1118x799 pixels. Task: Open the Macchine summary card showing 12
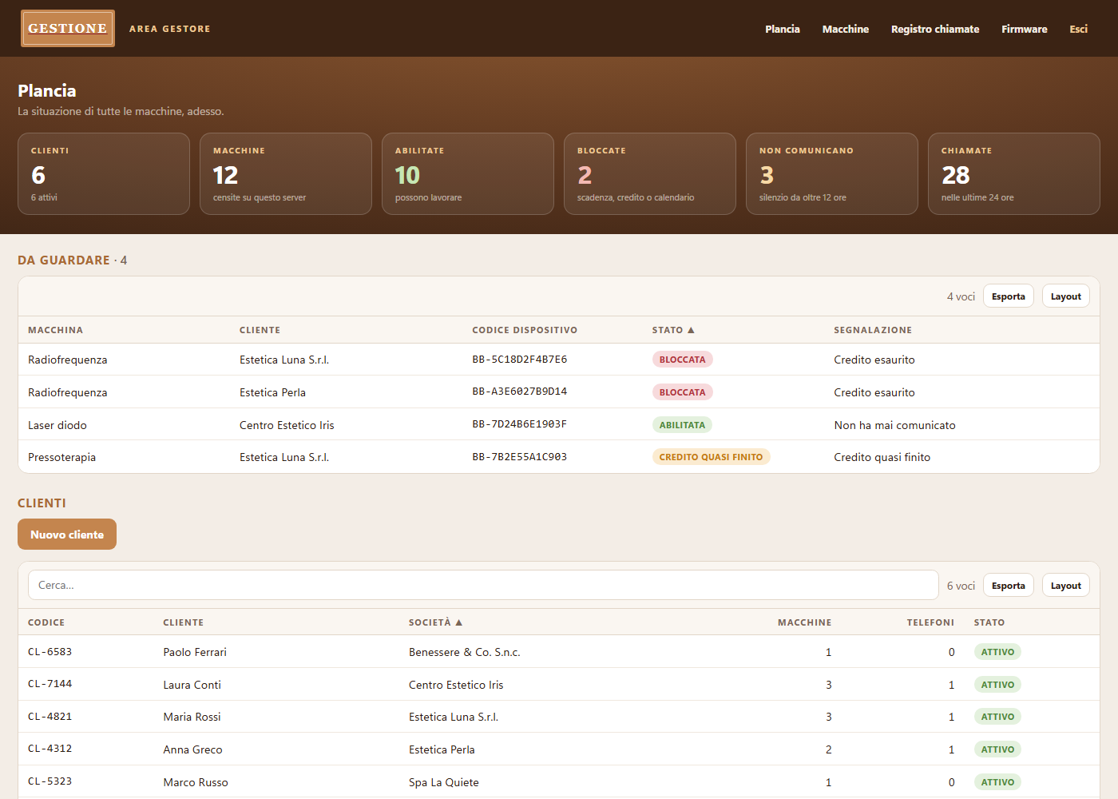click(x=286, y=173)
